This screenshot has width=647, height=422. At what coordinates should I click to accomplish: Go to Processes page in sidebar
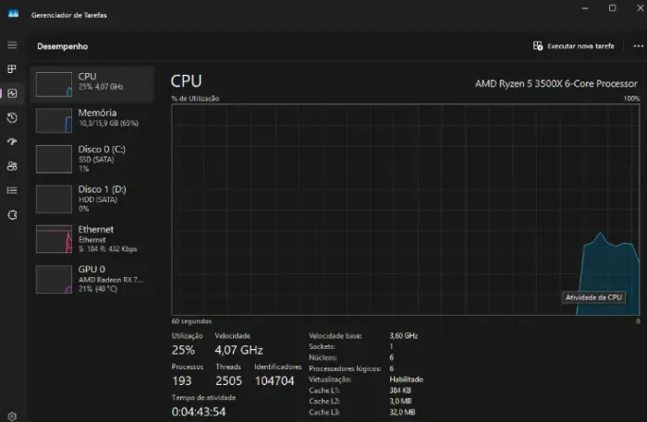(12, 69)
